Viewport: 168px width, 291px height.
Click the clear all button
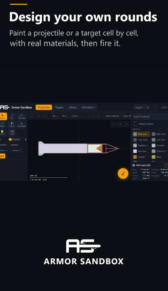[x=127, y=116]
